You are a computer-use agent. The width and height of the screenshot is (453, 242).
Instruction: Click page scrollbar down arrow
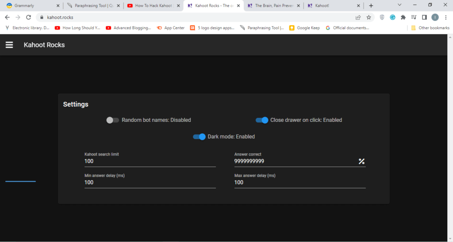450,239
